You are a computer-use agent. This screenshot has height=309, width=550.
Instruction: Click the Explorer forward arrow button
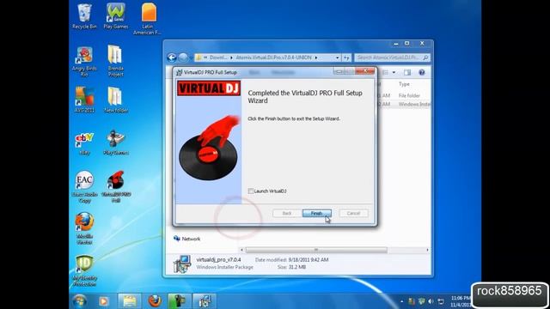coord(183,58)
